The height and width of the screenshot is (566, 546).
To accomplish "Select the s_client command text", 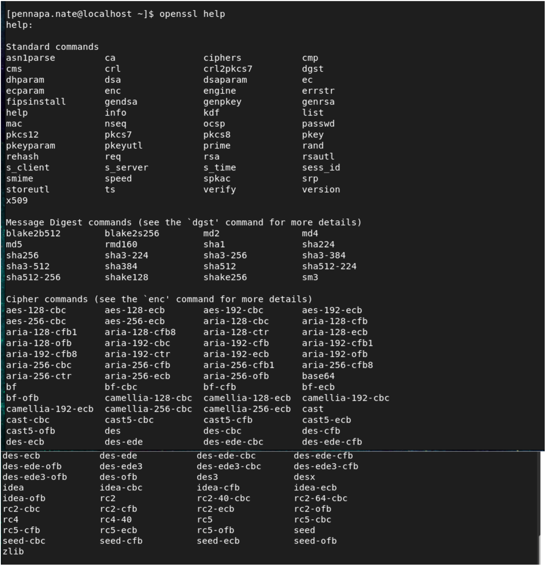I will point(28,167).
